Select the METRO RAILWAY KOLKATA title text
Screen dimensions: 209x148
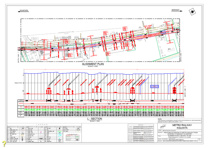(x=182, y=126)
